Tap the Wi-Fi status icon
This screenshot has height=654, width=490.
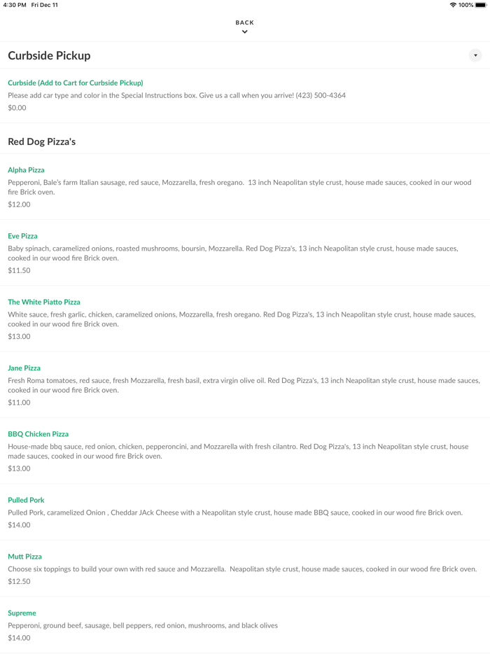pyautogui.click(x=453, y=5)
